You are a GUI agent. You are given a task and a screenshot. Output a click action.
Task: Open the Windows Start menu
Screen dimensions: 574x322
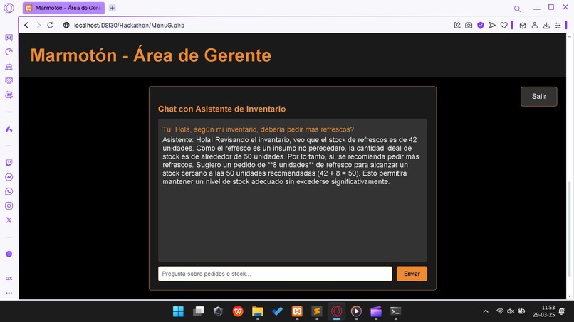178,311
